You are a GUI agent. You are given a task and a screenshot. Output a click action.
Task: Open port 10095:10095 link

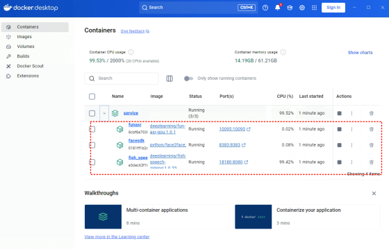pos(235,129)
